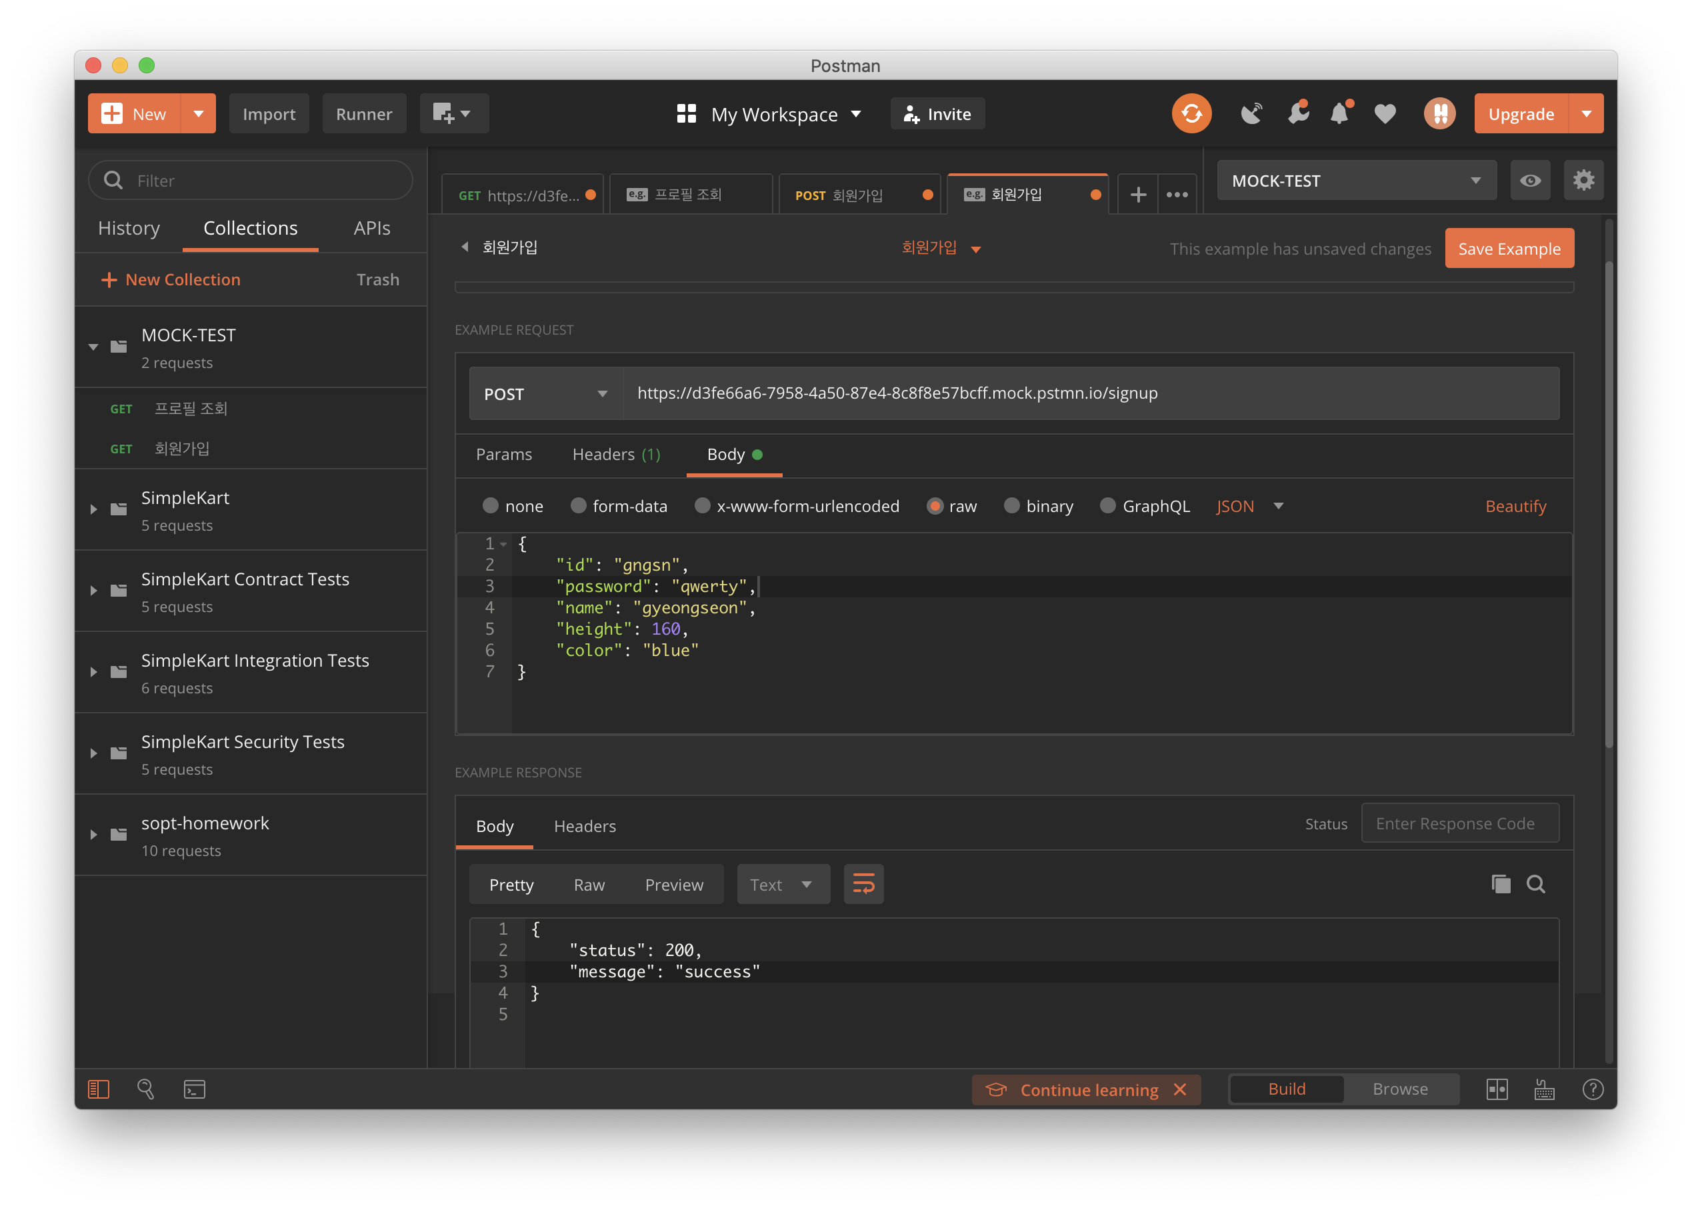Open notifications bell icon
The width and height of the screenshot is (1692, 1208).
coord(1339,114)
